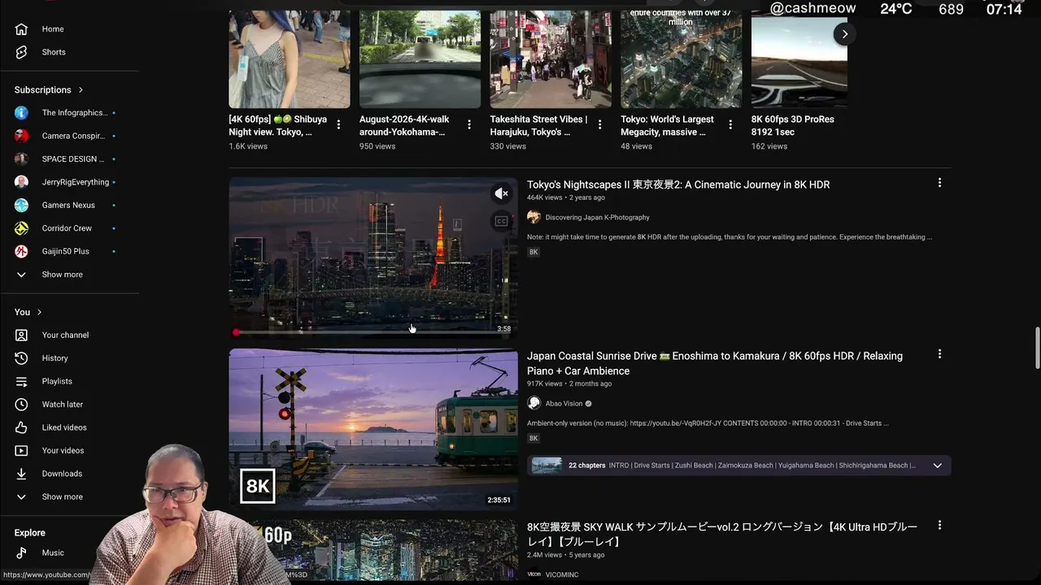
Task: Click 8K badge under Tokyo's Nightscapes description
Action: click(x=534, y=253)
